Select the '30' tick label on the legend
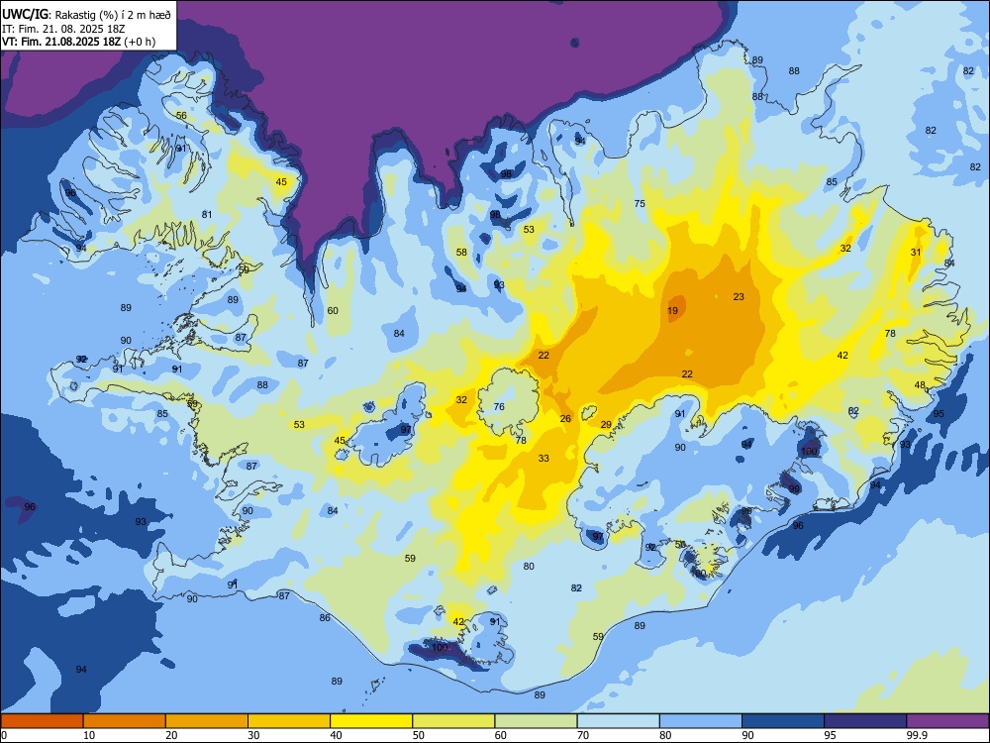 pos(253,735)
